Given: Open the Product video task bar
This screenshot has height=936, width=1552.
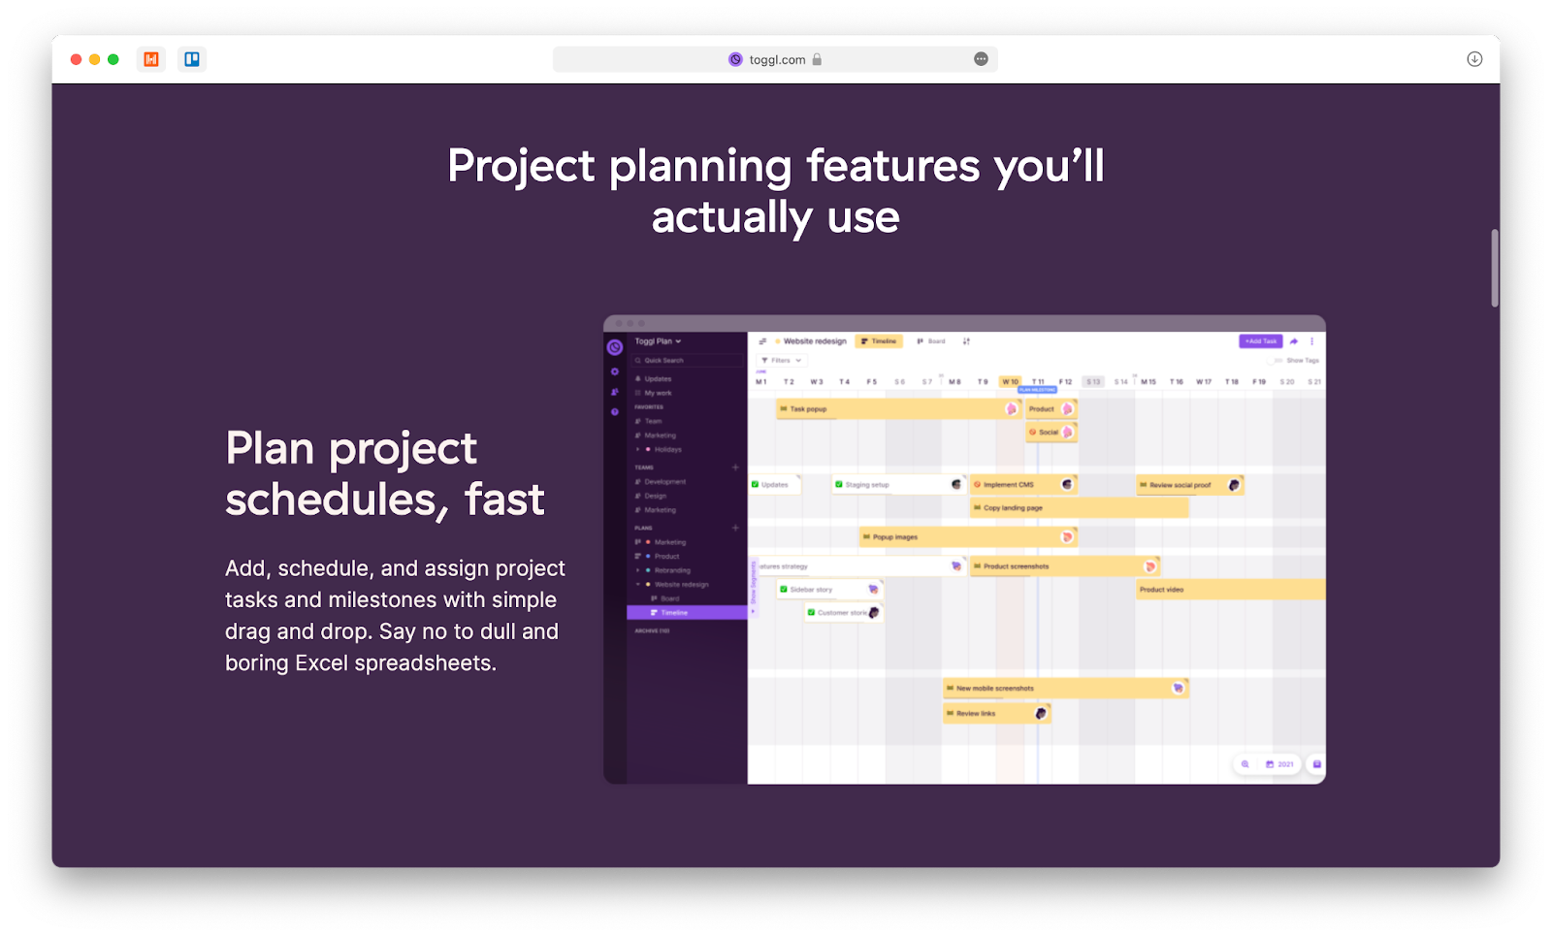Looking at the screenshot, I should coord(1231,590).
